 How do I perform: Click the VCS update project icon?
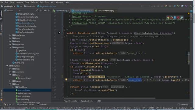[x=175, y=6]
